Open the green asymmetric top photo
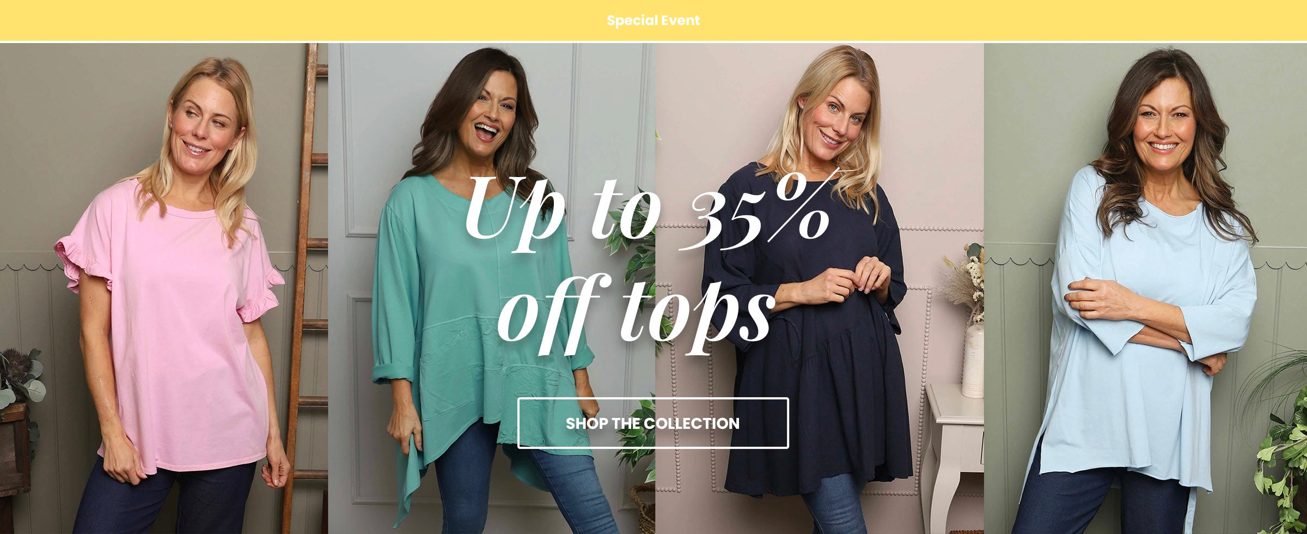The image size is (1307, 534). coord(491,289)
